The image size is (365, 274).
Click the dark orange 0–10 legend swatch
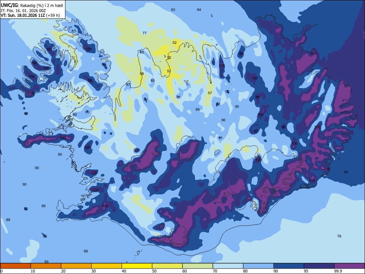[15, 266]
